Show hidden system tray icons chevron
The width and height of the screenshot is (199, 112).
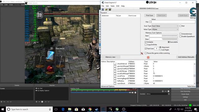click(x=175, y=109)
